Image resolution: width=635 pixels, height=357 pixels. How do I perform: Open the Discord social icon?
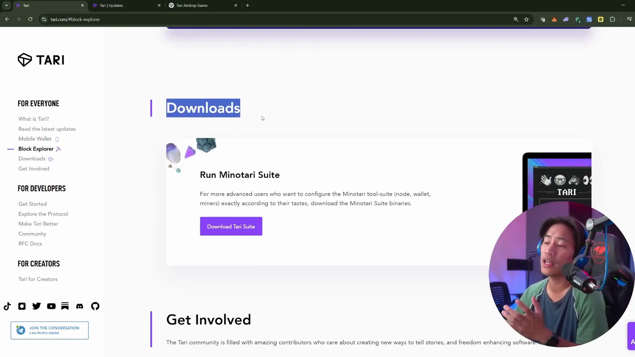[80, 306]
